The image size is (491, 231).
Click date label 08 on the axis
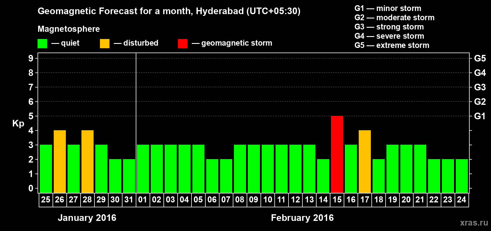point(240,200)
